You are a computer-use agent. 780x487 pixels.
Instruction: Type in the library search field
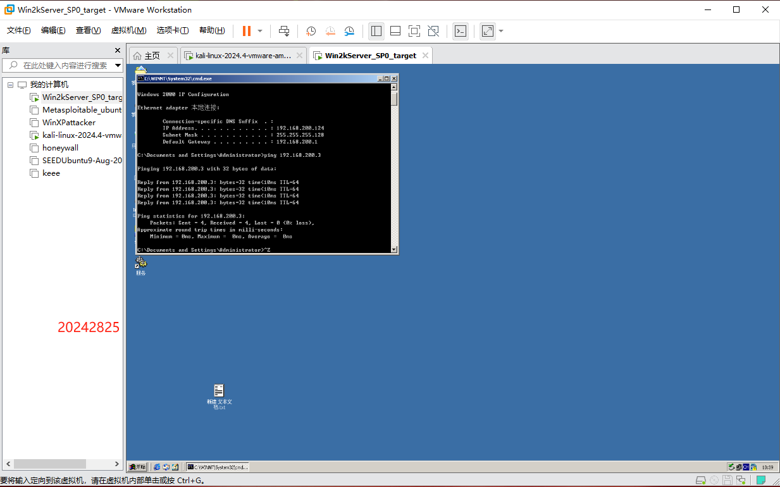coord(58,65)
